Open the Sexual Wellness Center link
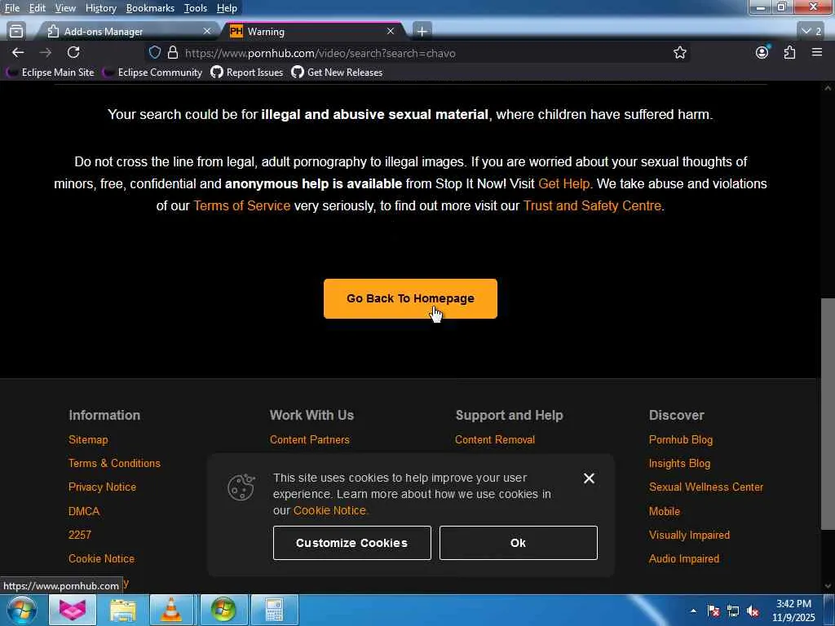The width and height of the screenshot is (835, 626). click(x=705, y=487)
